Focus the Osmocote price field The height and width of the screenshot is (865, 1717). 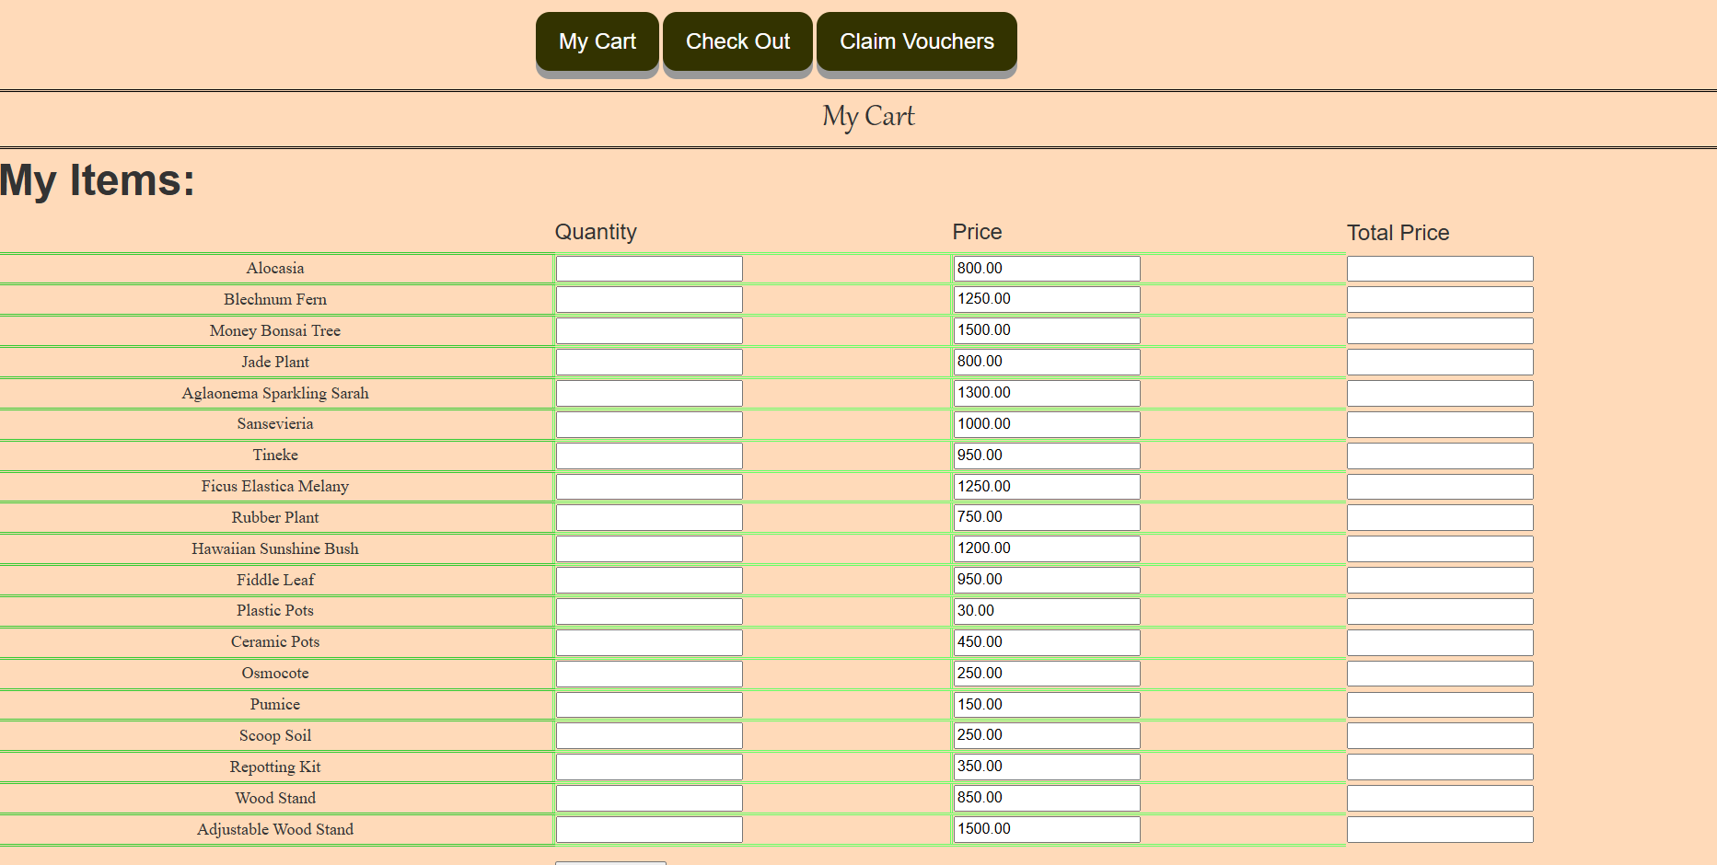click(x=1047, y=674)
